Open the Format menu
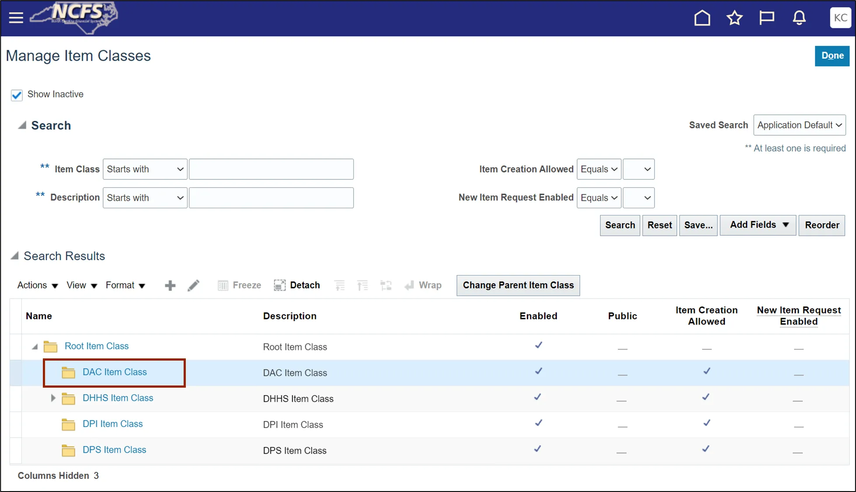This screenshot has height=492, width=856. click(125, 286)
